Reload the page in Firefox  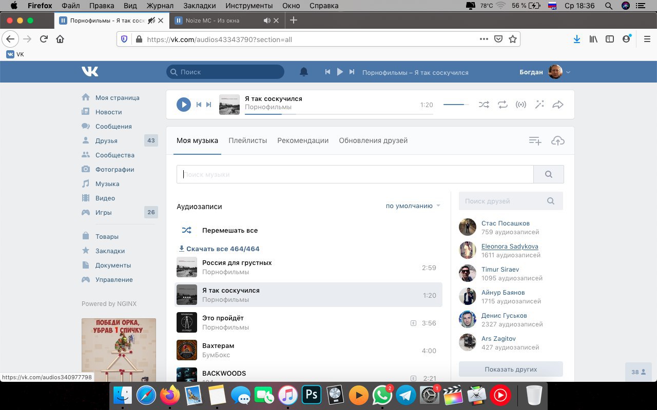coord(44,39)
